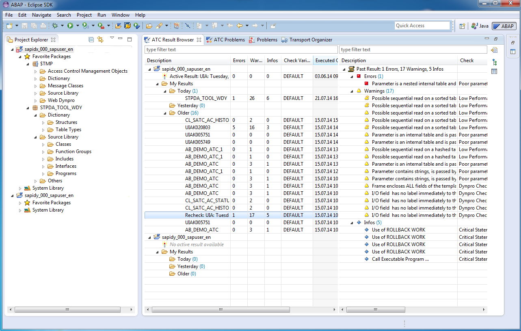Click the Forward navigation arrow icon
This screenshot has height=331, width=521.
tap(255, 26)
